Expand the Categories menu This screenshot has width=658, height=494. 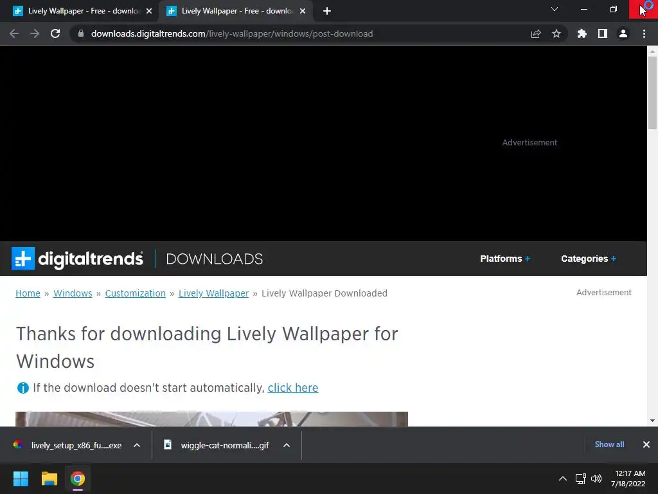coord(589,259)
